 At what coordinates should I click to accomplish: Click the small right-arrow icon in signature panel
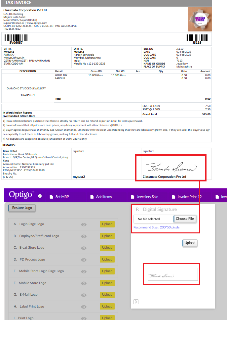(x=136, y=302)
